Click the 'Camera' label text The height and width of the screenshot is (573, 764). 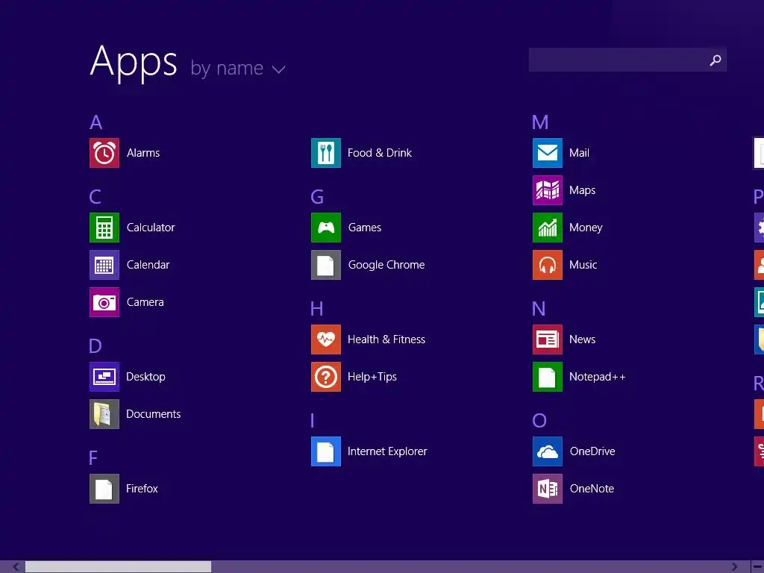(145, 302)
